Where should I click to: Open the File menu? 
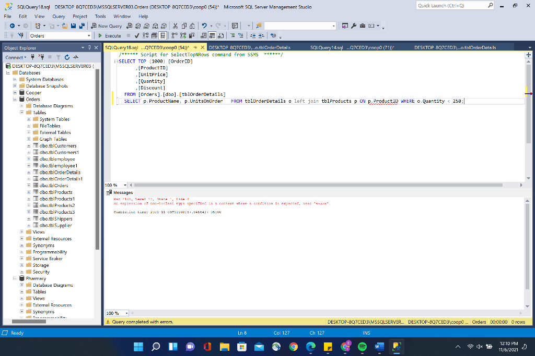(7, 16)
